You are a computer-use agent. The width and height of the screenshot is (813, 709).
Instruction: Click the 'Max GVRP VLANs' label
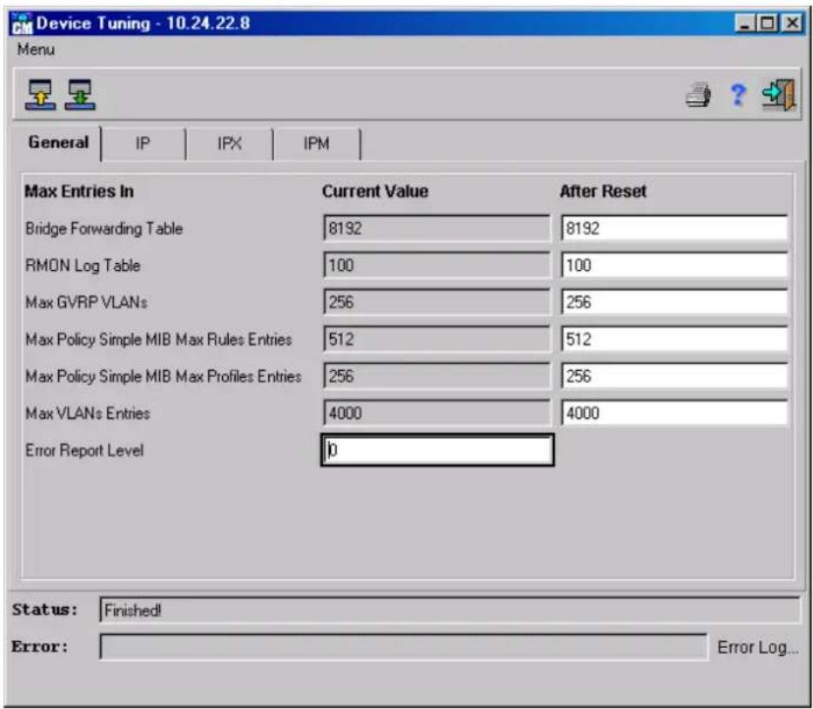click(x=86, y=302)
